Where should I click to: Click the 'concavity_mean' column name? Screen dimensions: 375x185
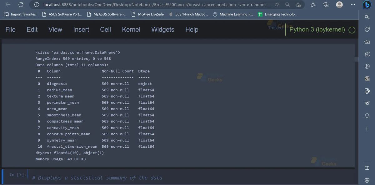click(x=63, y=128)
